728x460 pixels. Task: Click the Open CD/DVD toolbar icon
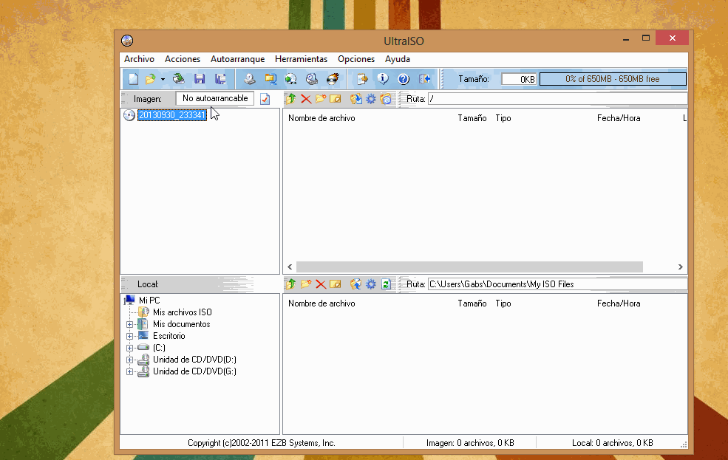179,79
